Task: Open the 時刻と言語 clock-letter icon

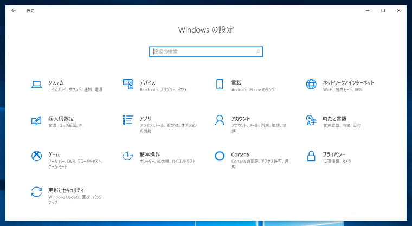Action: tap(311, 120)
